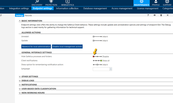The height and width of the screenshot is (103, 173).
Task: Open the Language dropdown
Action: pos(111,69)
